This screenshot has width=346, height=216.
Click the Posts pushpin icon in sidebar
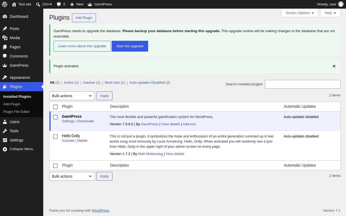(5, 29)
